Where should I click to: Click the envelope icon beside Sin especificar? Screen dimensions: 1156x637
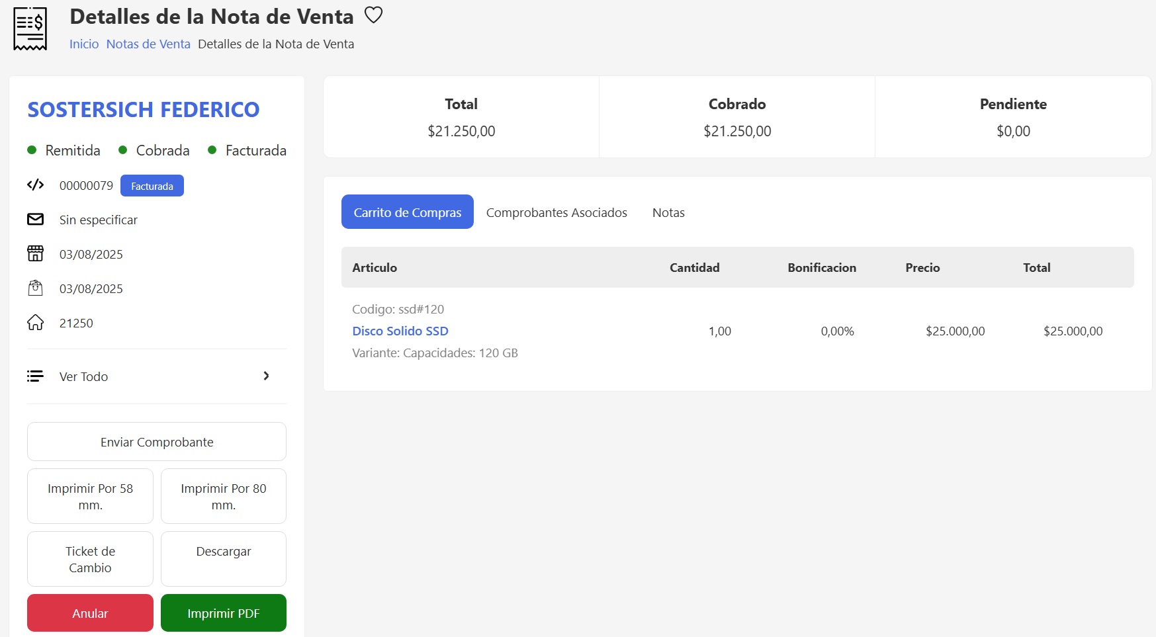(x=36, y=220)
